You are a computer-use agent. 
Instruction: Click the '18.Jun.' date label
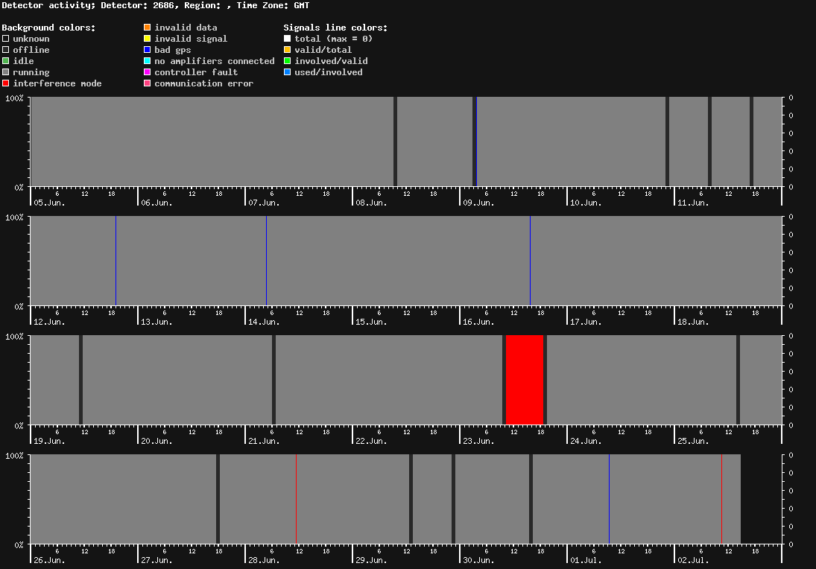click(693, 322)
